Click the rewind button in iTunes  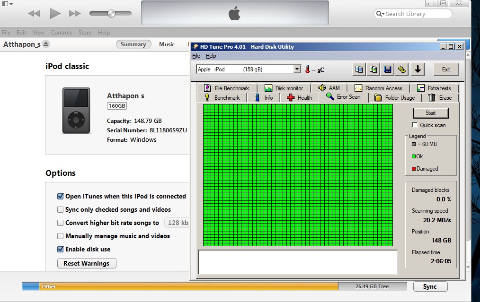pos(34,14)
